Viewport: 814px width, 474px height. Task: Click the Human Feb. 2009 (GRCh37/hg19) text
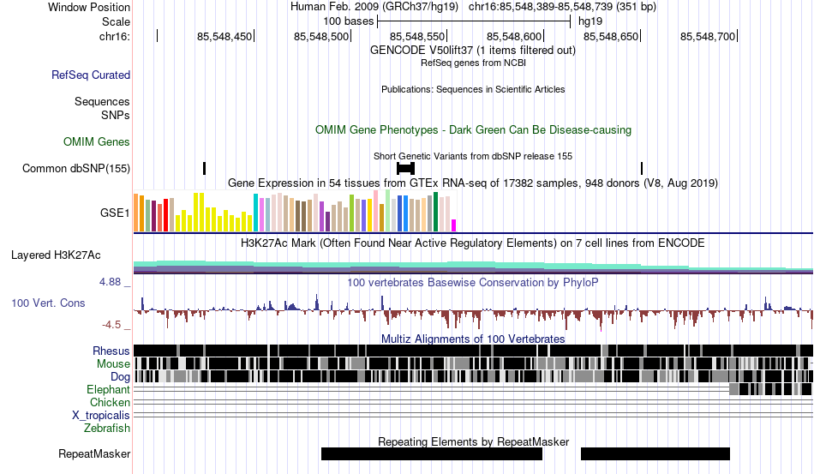tap(374, 7)
